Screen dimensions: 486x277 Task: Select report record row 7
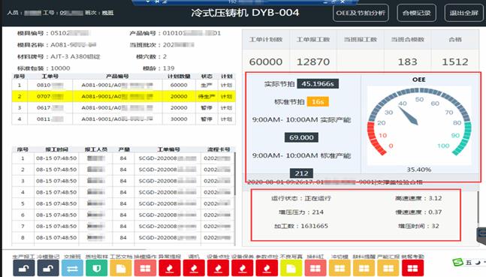tap(123, 226)
